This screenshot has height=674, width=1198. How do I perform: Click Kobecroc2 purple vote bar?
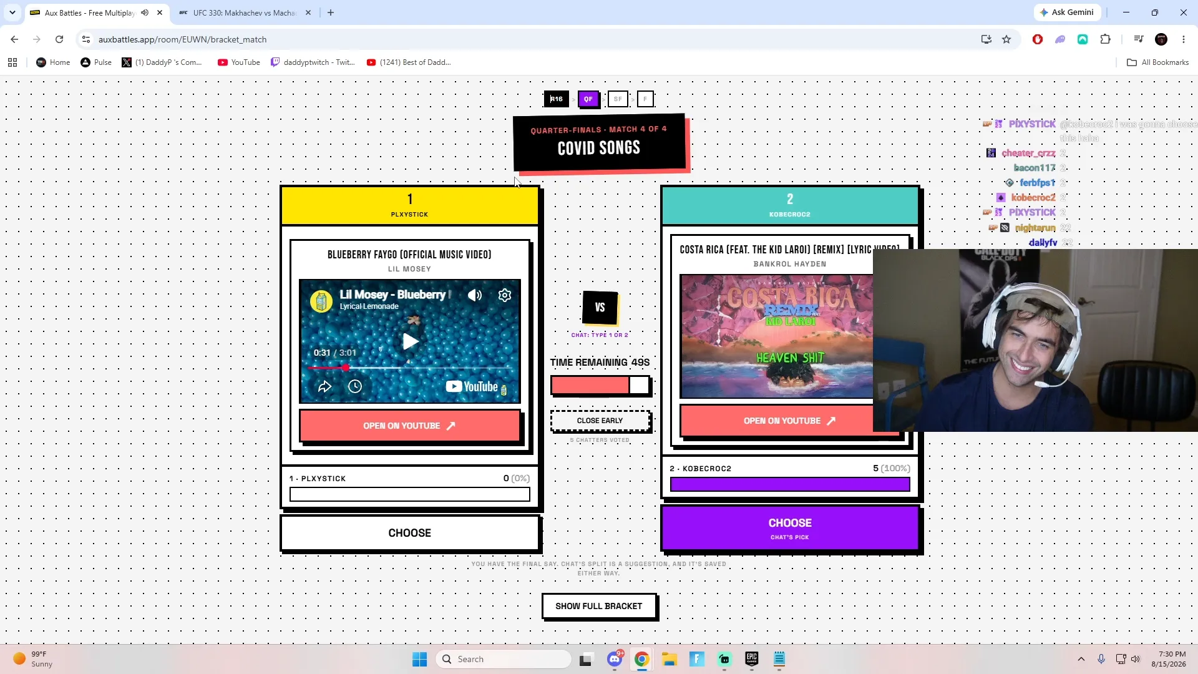click(790, 484)
